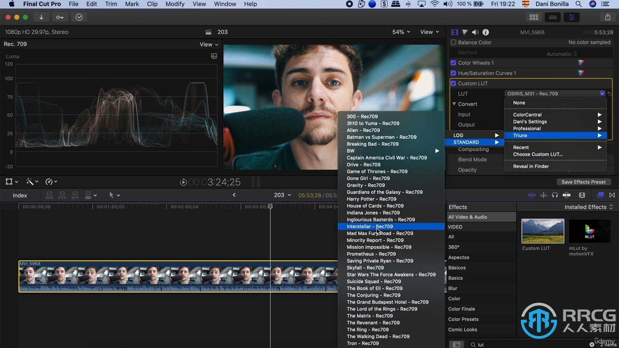Image resolution: width=619 pixels, height=348 pixels.
Task: Open the Modify menu in menu bar
Action: [x=175, y=4]
